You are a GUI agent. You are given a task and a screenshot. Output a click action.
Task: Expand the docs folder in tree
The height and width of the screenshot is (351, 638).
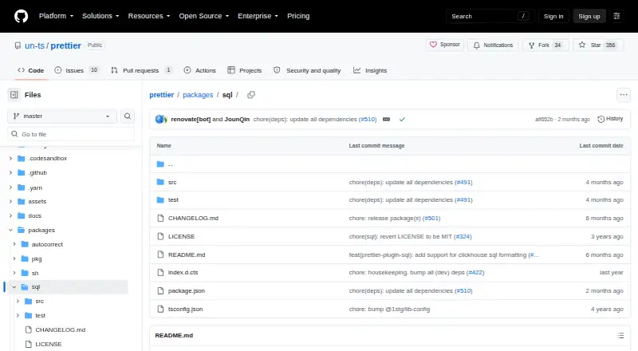10,216
